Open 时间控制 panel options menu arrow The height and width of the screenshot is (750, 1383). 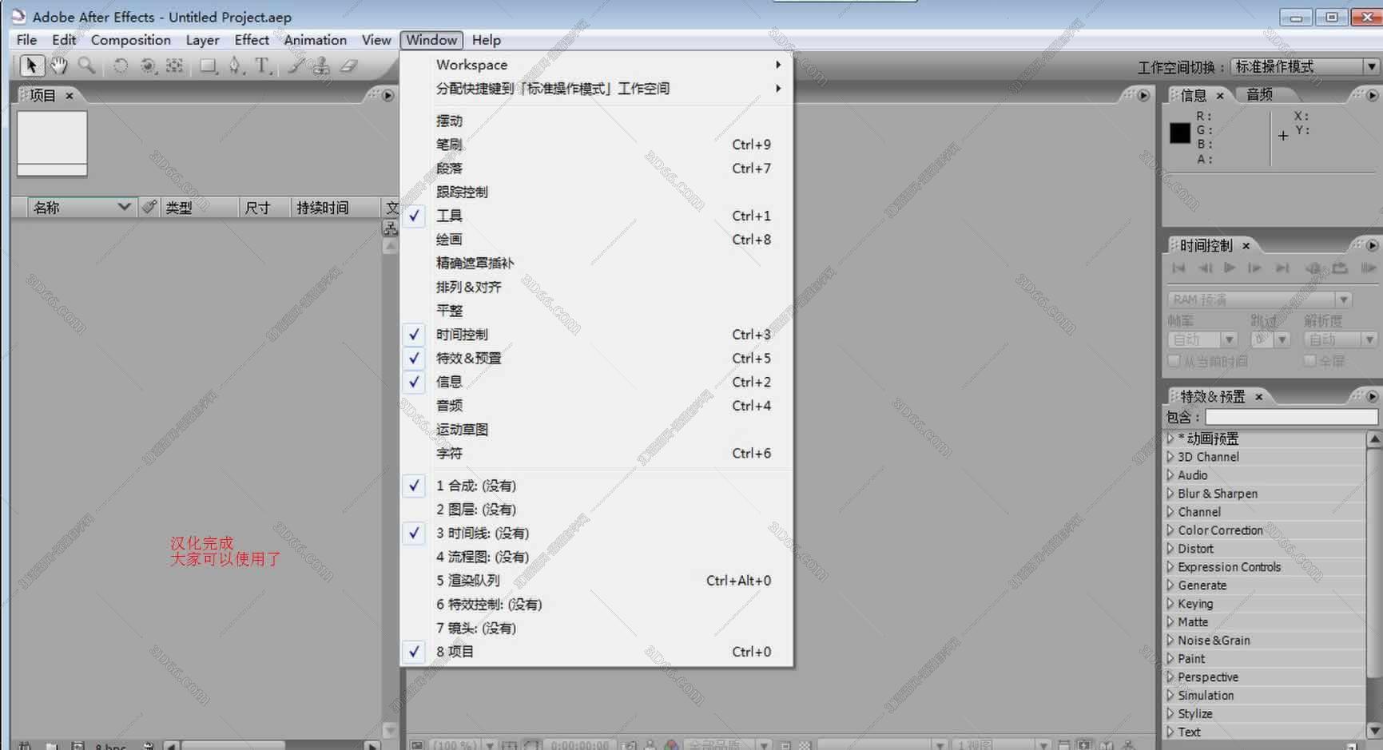pyautogui.click(x=1372, y=245)
